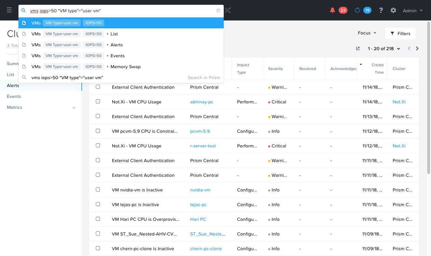Open the hamburger main menu

click(9, 10)
